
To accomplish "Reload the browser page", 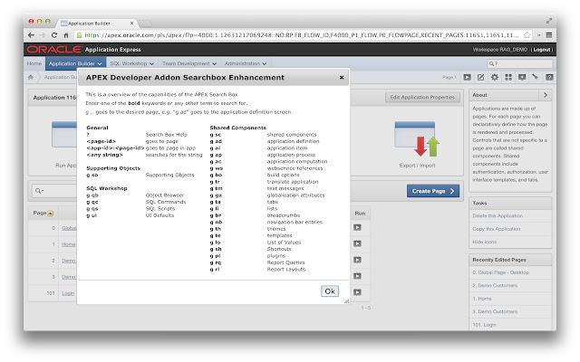I will coord(54,35).
